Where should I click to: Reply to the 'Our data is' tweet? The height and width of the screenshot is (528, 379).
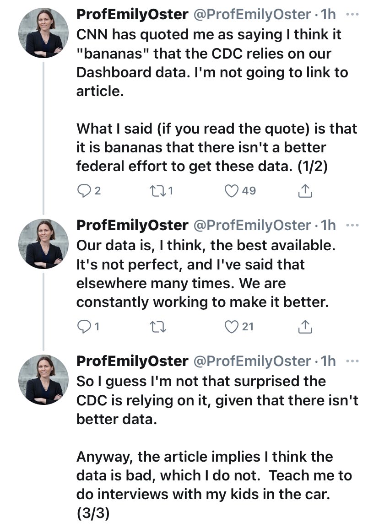[84, 326]
